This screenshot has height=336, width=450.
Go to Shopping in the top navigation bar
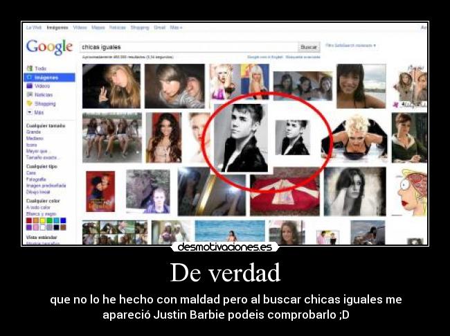point(140,28)
